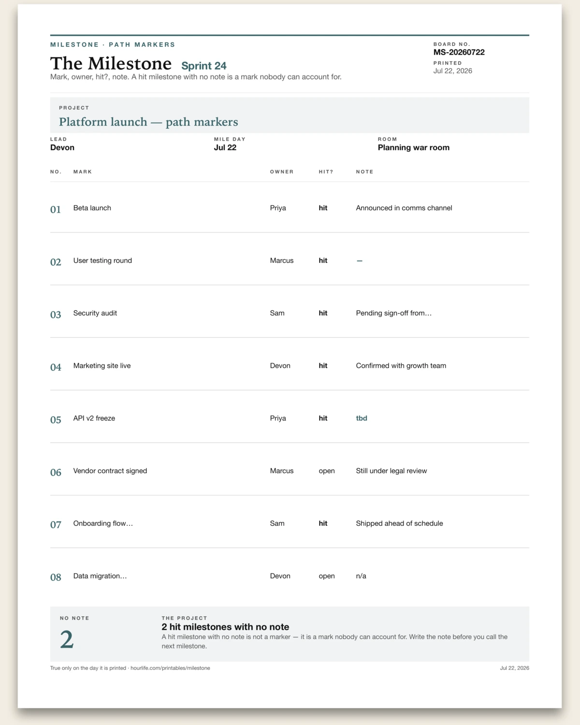
Task: Click the large No Note count 2
Action: 67,639
